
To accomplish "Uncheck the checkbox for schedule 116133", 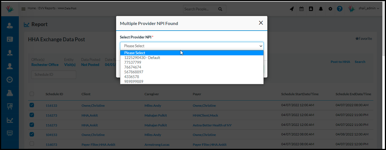I will point(32,105).
